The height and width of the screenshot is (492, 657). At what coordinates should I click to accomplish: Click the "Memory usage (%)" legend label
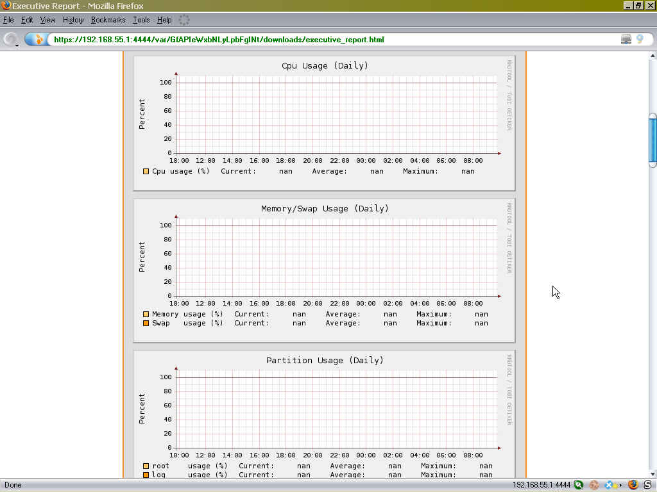[x=187, y=314]
